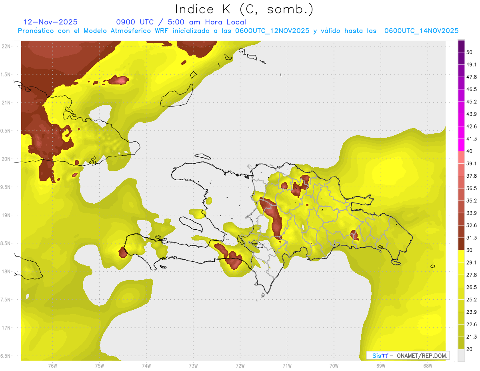
Task: Click the colorbar value "41.3"
Action: coord(472,139)
